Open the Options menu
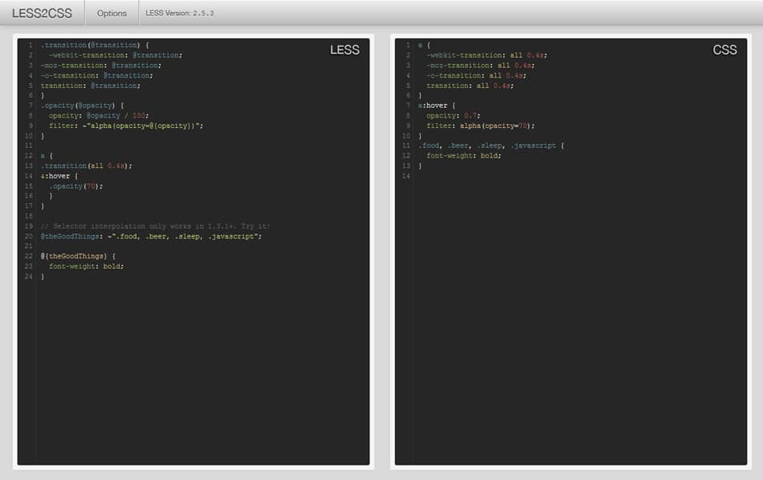The image size is (763, 480). point(111,13)
